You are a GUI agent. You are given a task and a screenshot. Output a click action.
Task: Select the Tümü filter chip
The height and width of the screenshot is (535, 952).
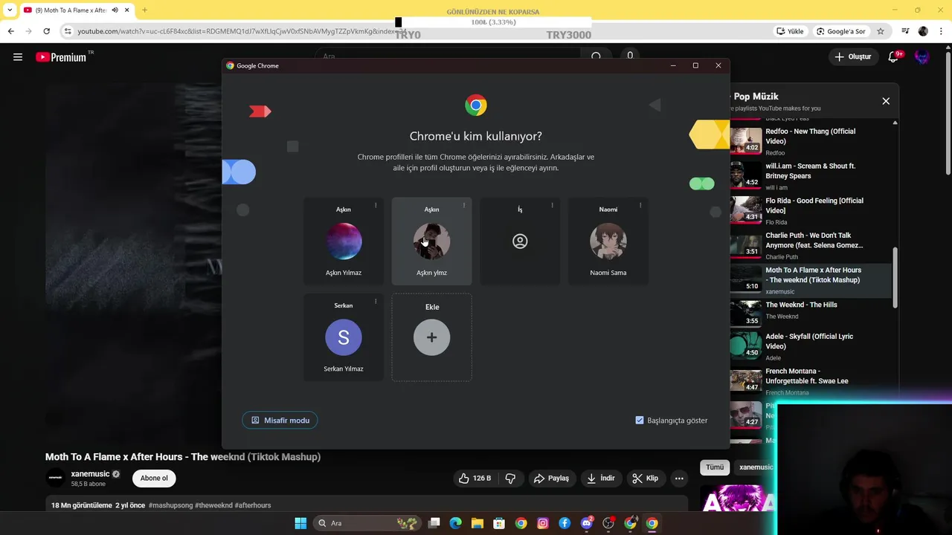click(x=715, y=467)
